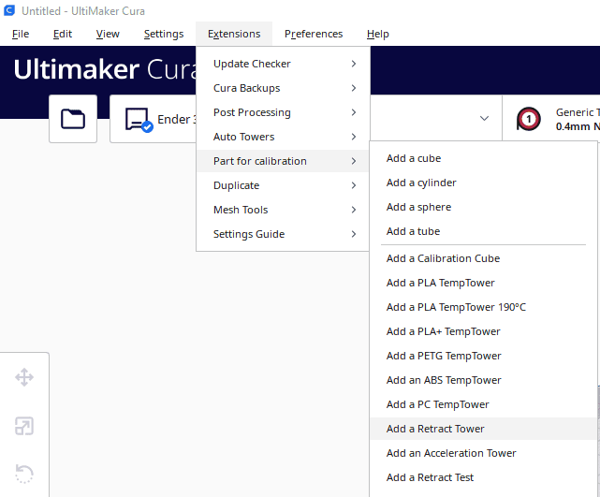Choose Add a cube
The image size is (600, 497).
[483, 158]
